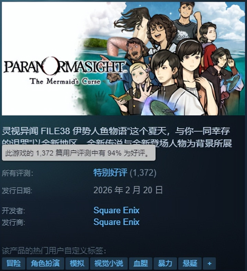Click the 发行日期 label

pyautogui.click(x=17, y=191)
